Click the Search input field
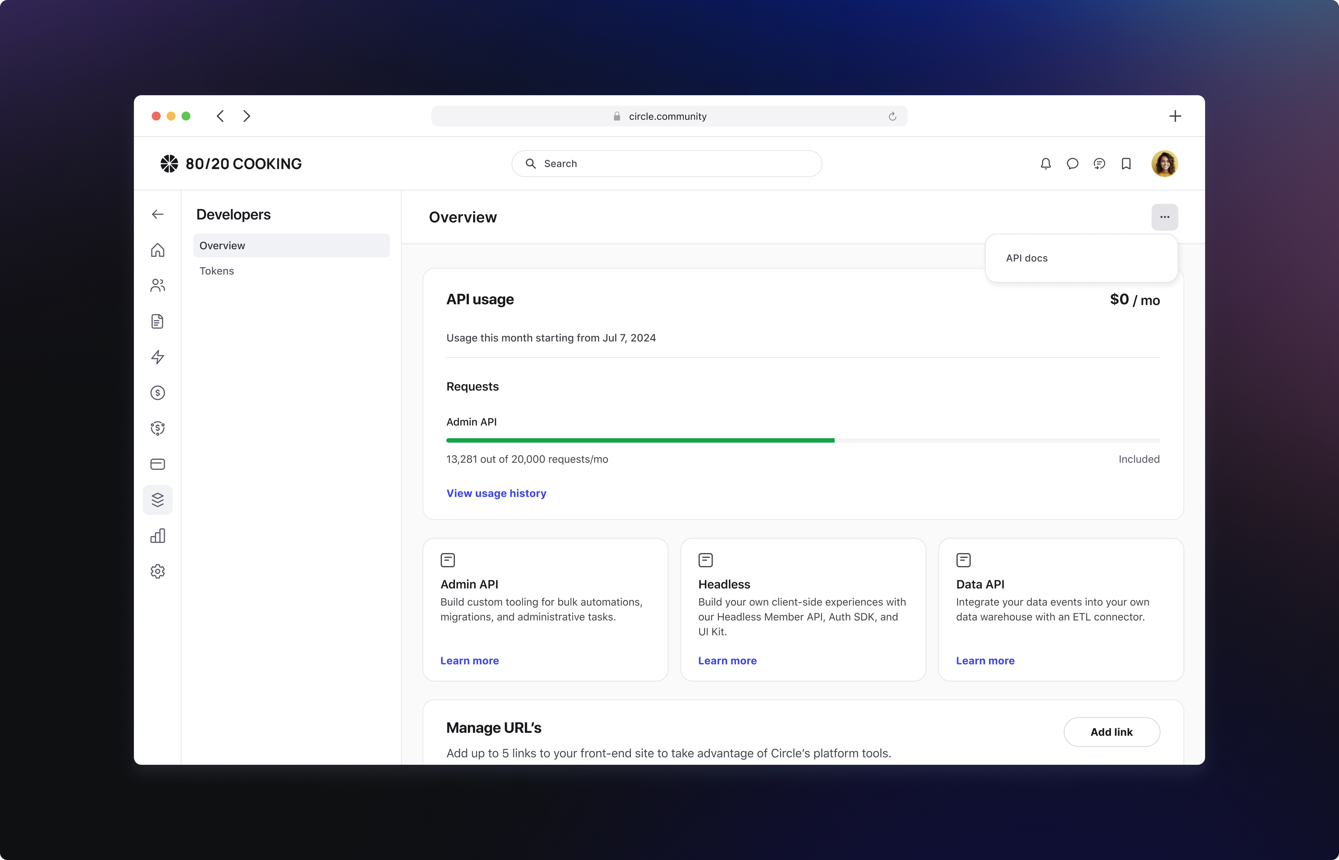The image size is (1339, 860). [x=667, y=164]
